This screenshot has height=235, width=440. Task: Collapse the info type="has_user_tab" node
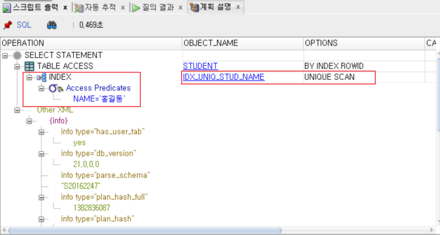41,132
